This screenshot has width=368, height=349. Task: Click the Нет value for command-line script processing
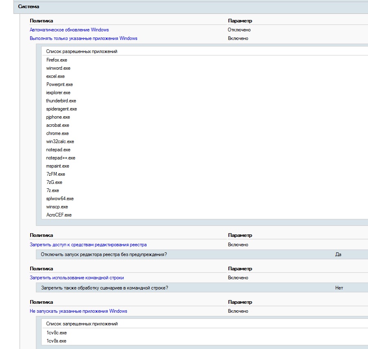339,288
